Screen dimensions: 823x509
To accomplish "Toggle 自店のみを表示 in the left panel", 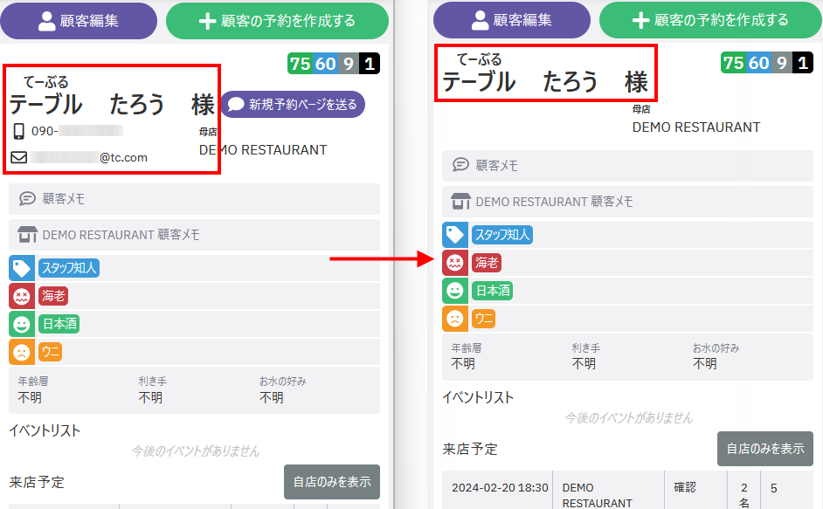I will click(x=331, y=481).
